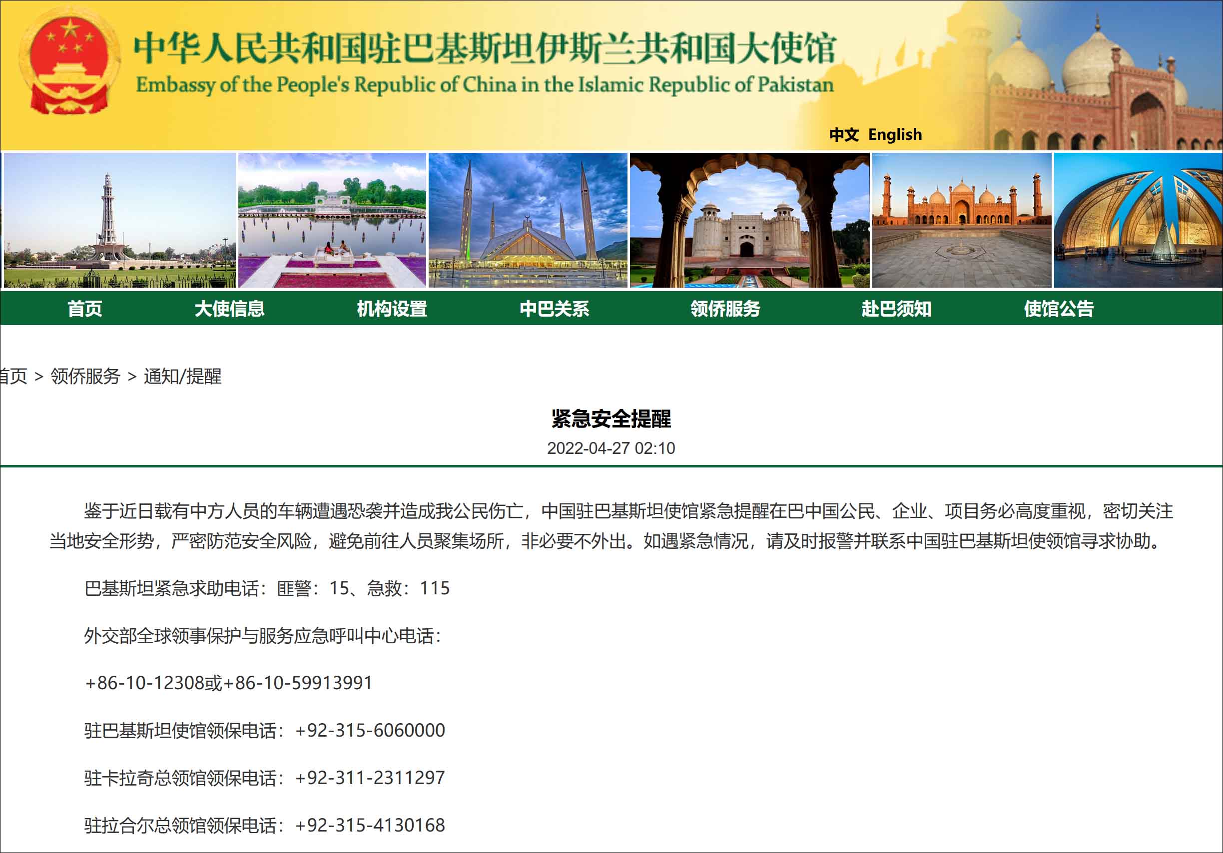Open the 大使信息 menu item
The height and width of the screenshot is (853, 1223).
point(230,309)
